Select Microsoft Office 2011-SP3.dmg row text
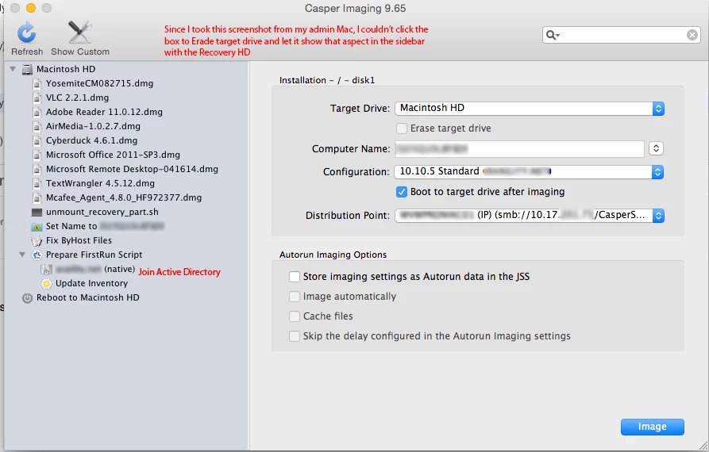Viewport: 709px width, 452px height. (113, 155)
